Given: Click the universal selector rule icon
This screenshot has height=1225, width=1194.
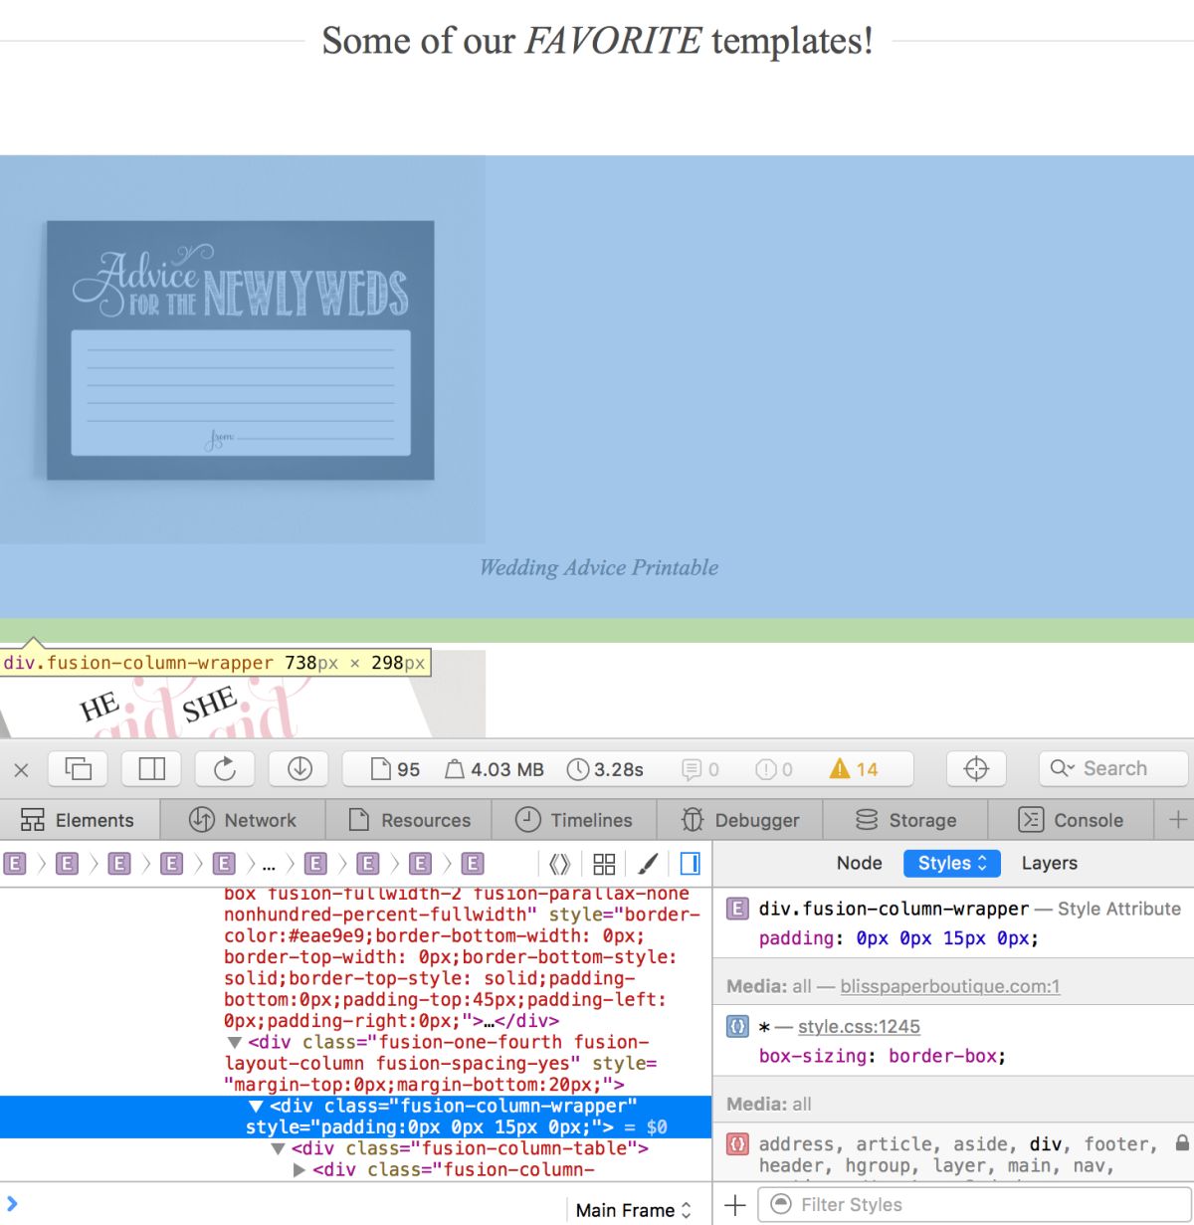Looking at the screenshot, I should [737, 1026].
